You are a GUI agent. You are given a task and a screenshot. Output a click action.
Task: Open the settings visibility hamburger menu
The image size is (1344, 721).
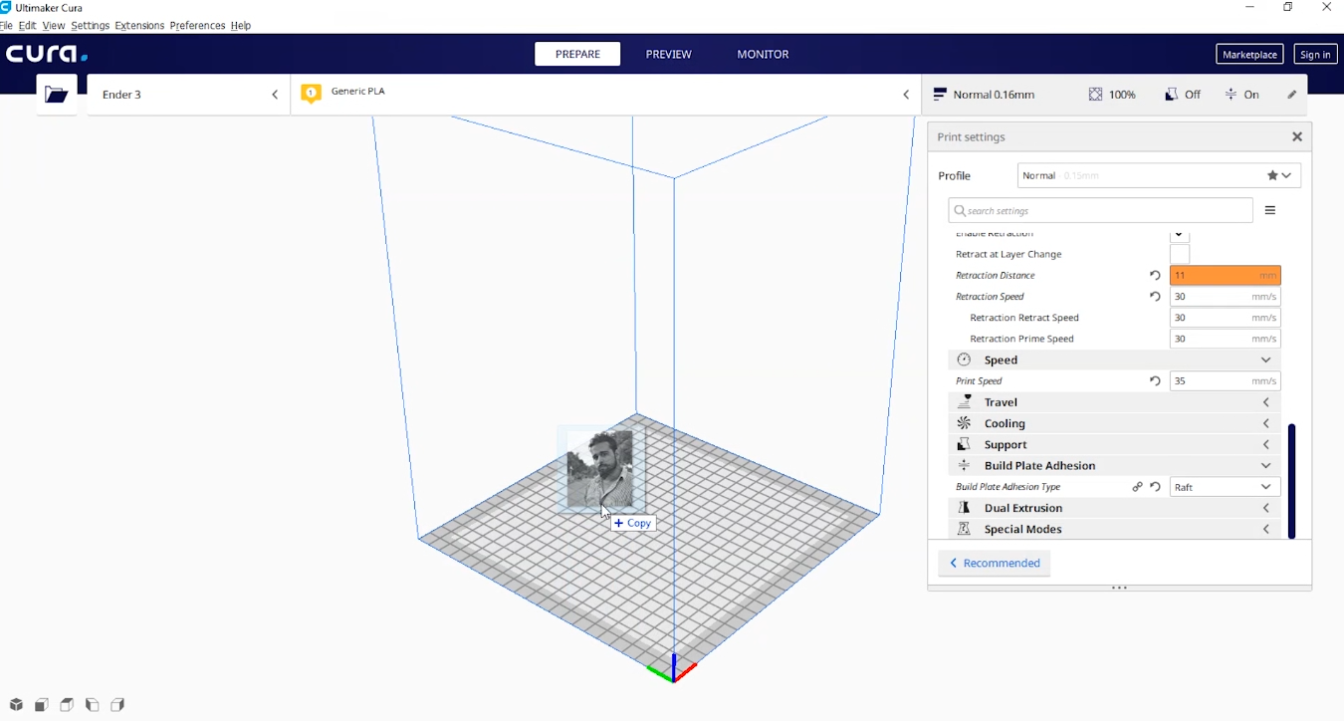1270,210
